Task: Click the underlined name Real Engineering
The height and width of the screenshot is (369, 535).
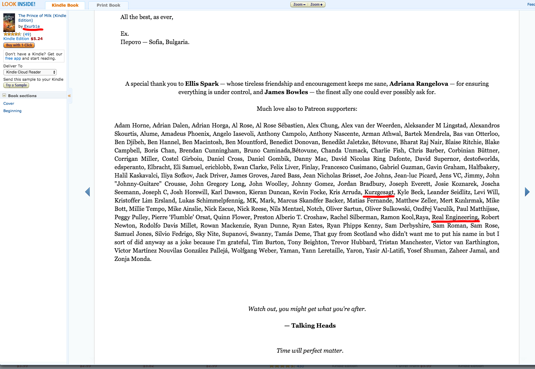Action: pos(455,218)
